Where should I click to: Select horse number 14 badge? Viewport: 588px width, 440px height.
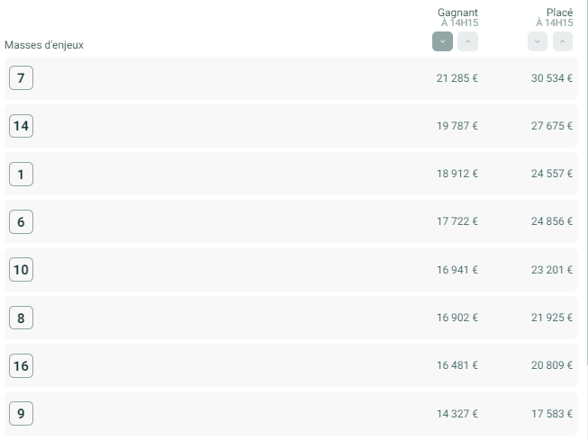pos(21,126)
